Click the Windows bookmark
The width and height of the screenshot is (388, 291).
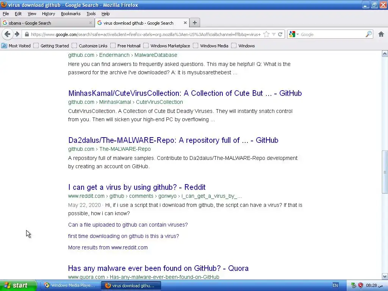pos(243,46)
